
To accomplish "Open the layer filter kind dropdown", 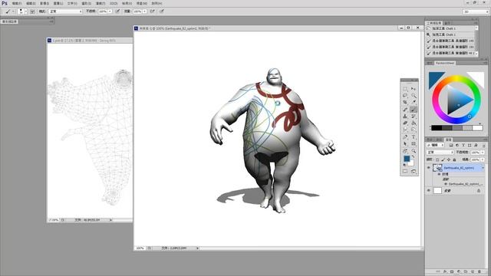I will click(x=435, y=145).
